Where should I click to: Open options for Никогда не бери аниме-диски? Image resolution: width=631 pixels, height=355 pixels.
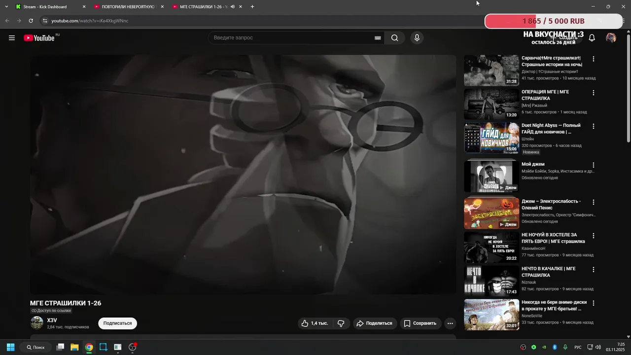tap(594, 303)
